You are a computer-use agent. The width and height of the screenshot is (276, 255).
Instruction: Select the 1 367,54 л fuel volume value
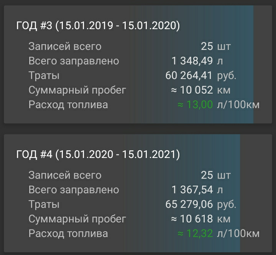197,190
